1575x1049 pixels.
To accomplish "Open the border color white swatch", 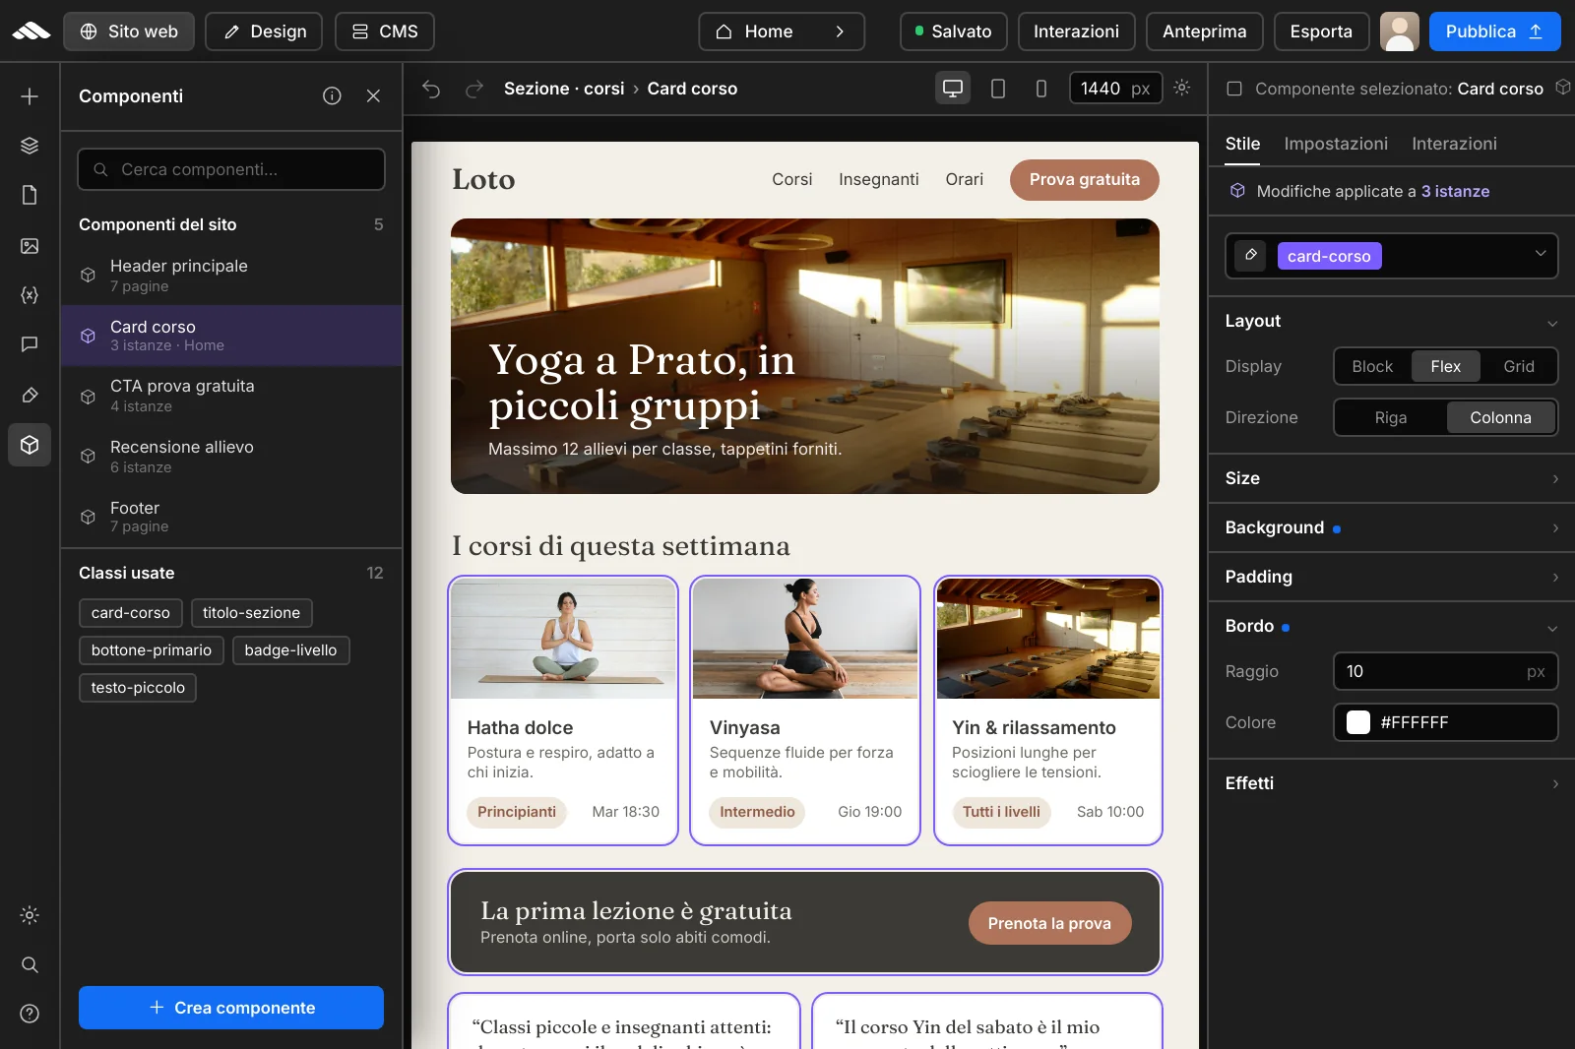I will click(x=1358, y=722).
